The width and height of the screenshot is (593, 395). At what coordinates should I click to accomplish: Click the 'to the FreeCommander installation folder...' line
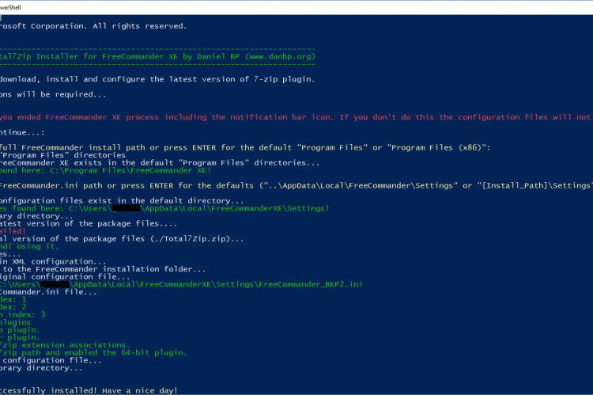click(x=103, y=269)
